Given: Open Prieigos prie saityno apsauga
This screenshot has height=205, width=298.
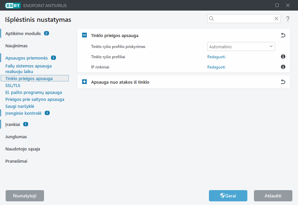Looking at the screenshot, I should click(x=35, y=99).
